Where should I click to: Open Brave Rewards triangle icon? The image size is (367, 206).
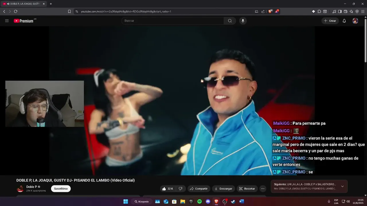coord(277,11)
